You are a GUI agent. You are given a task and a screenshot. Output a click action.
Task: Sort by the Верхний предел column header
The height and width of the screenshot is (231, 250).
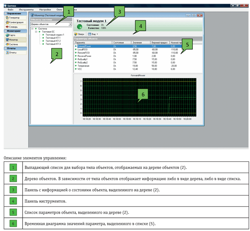tap(160, 43)
